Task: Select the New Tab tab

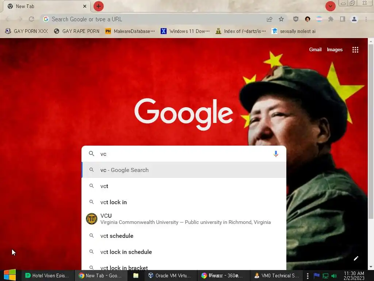Action: 46,6
